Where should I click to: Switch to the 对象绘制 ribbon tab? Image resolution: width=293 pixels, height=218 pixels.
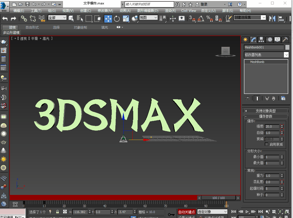80,27
